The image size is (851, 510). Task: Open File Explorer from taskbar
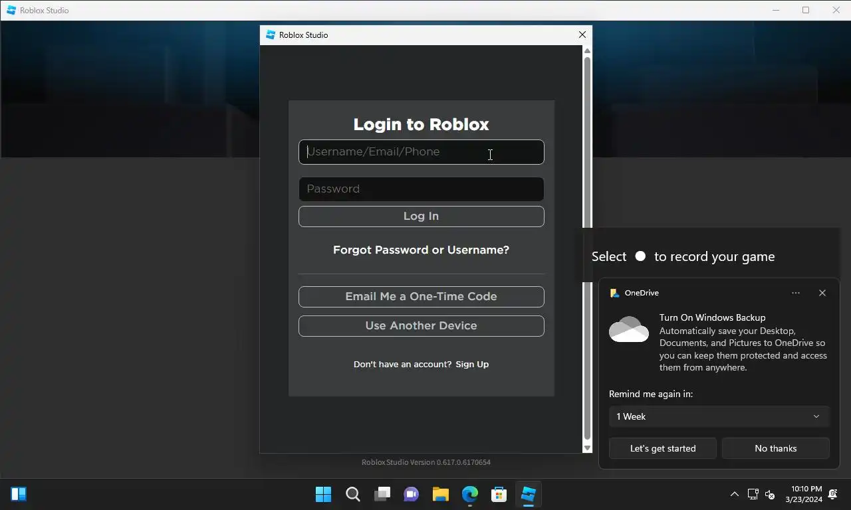441,494
